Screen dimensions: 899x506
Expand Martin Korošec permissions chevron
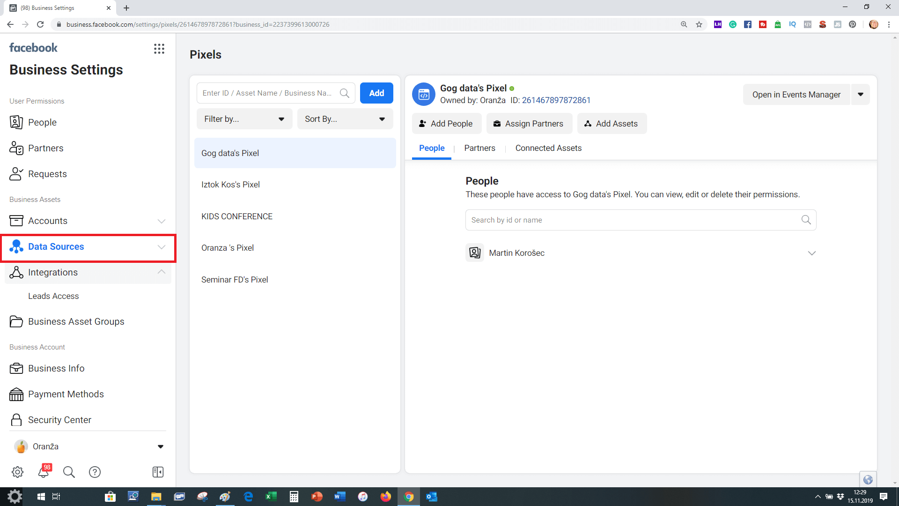811,253
